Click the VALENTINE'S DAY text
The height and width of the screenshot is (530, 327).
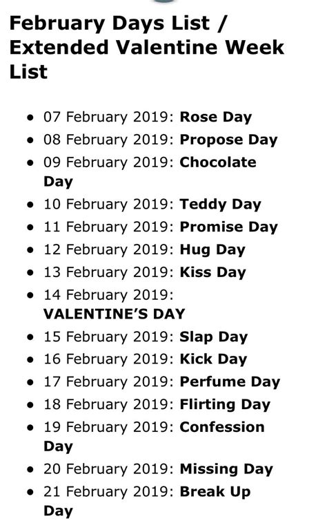tap(114, 314)
